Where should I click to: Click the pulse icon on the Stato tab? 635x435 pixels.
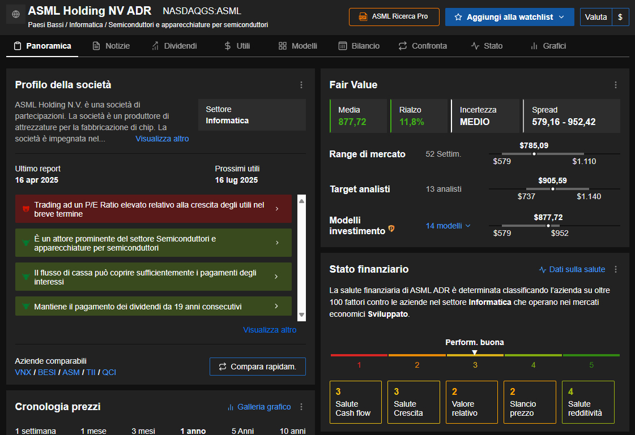point(475,46)
